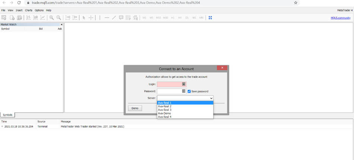Open the Charts menu
This screenshot has height=160, width=354.
[x=29, y=10]
